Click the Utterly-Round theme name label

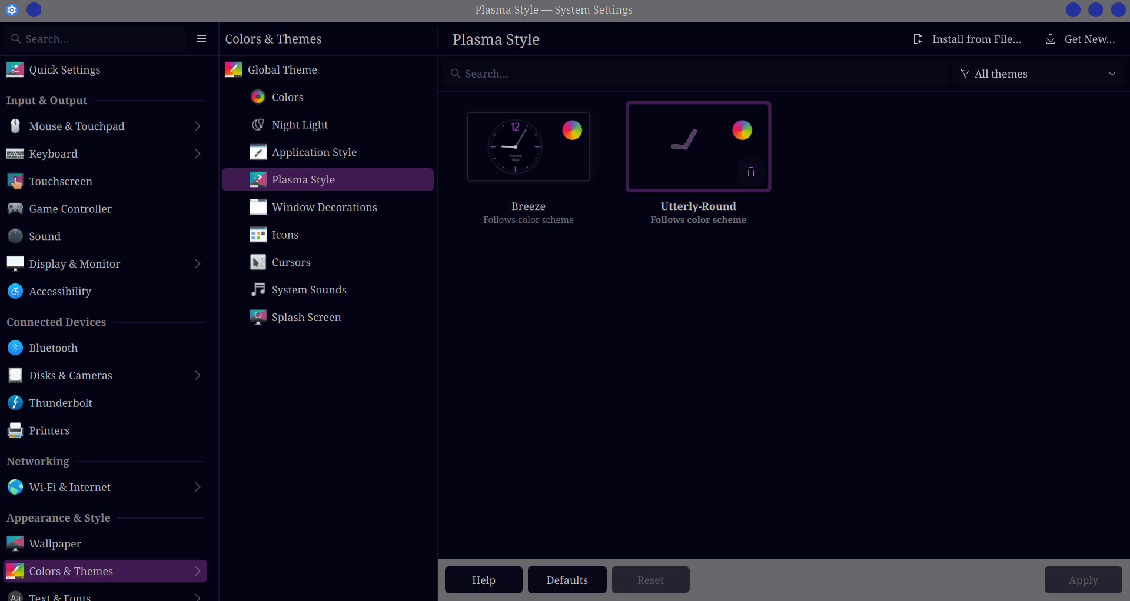click(699, 206)
